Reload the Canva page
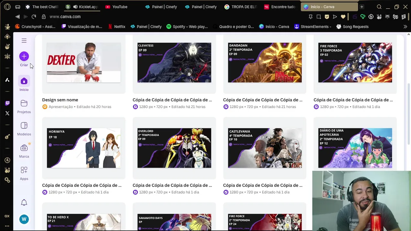This screenshot has height=231, width=411. click(34, 17)
